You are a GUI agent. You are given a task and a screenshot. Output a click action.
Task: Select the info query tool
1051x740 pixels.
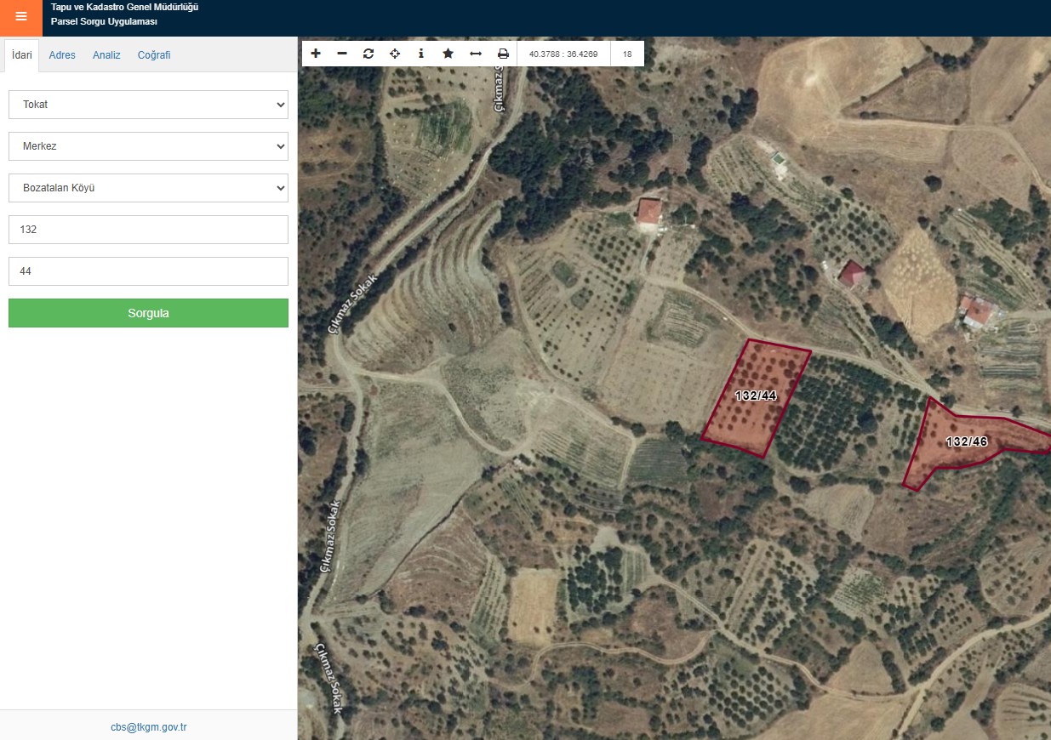pyautogui.click(x=421, y=54)
